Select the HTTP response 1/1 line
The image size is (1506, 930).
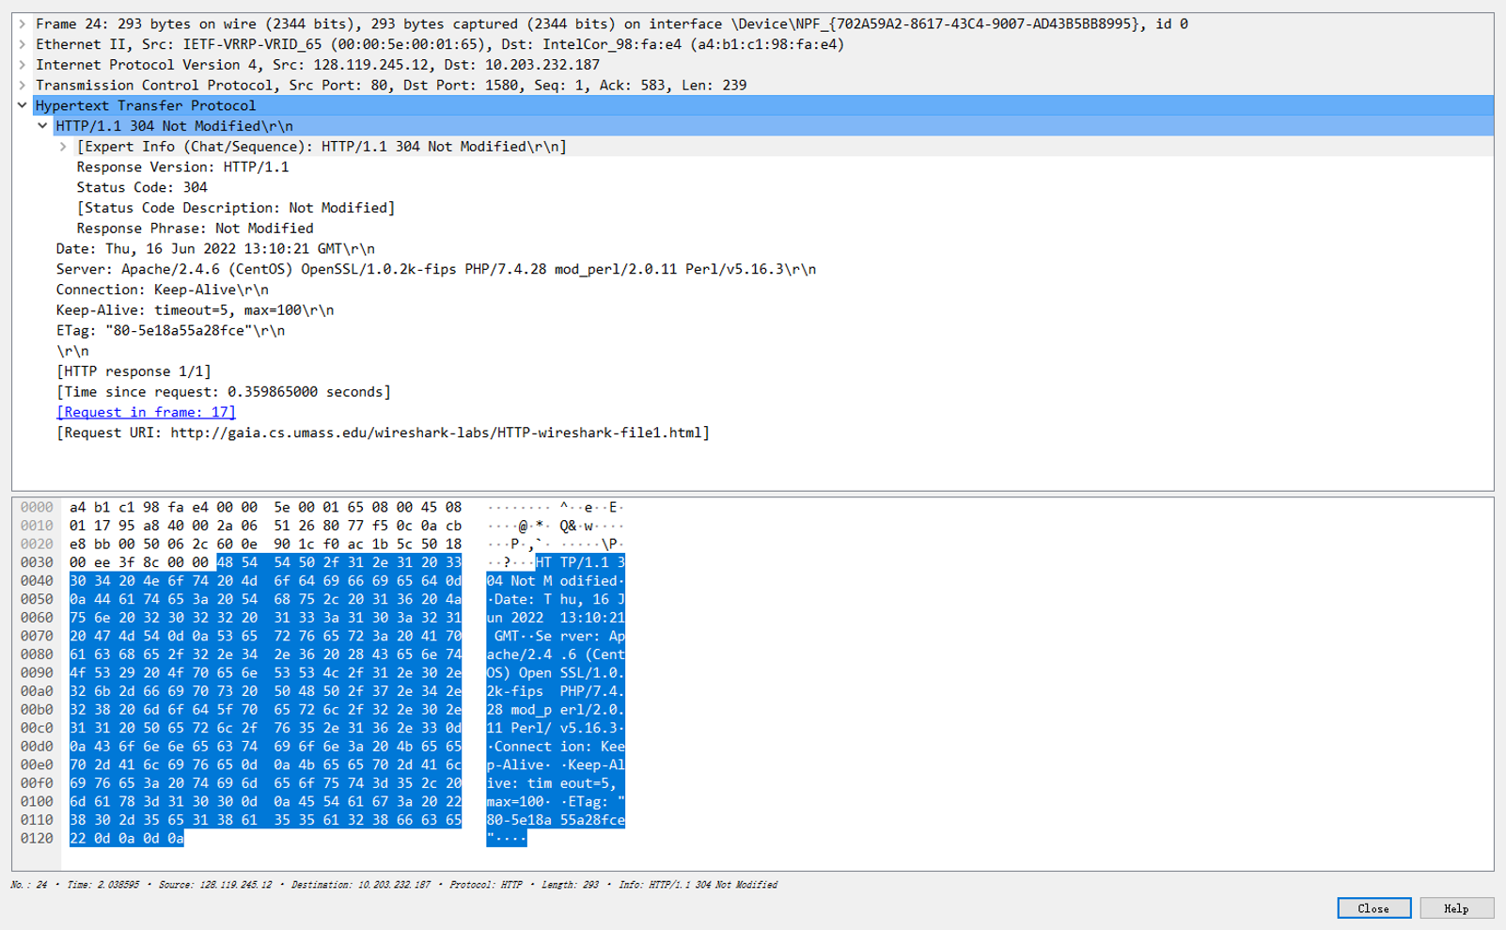click(133, 371)
